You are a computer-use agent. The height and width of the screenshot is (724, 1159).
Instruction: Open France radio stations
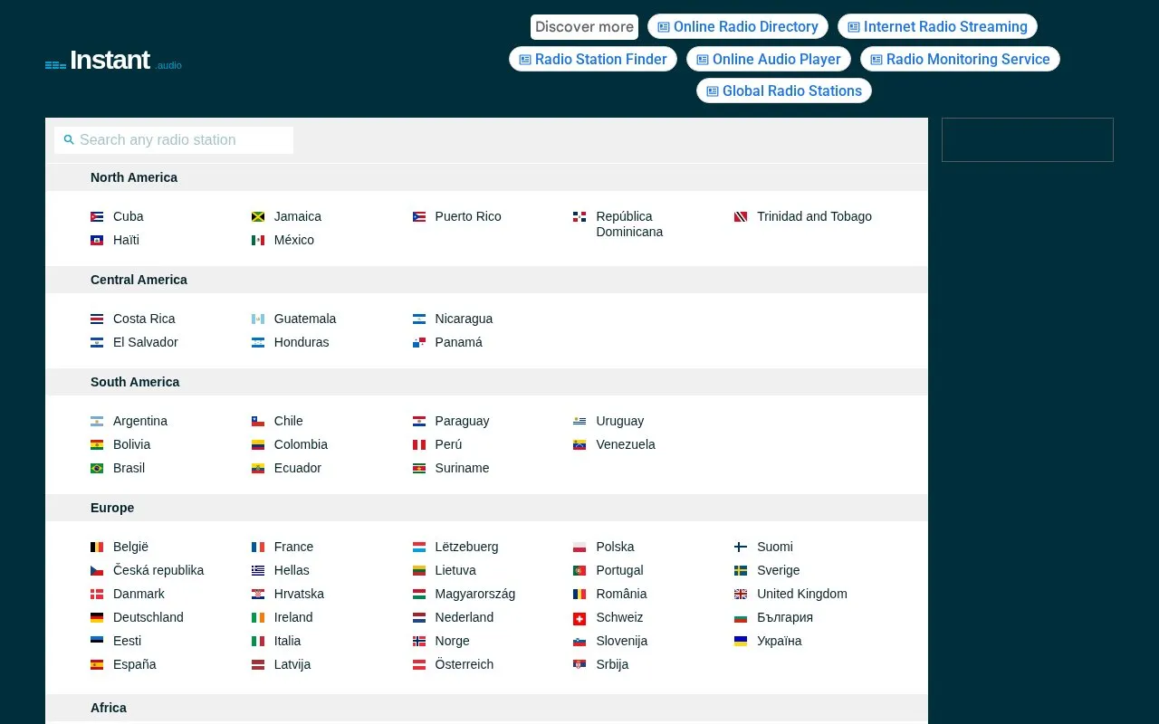[x=293, y=548]
